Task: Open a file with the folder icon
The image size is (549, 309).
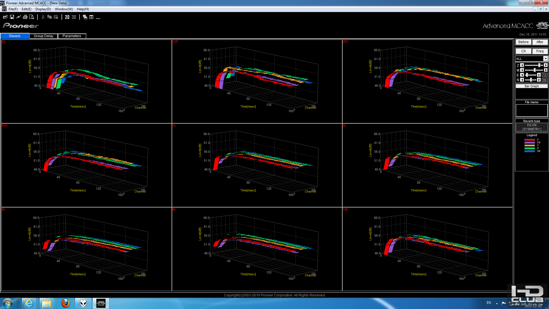Action: coord(5,17)
